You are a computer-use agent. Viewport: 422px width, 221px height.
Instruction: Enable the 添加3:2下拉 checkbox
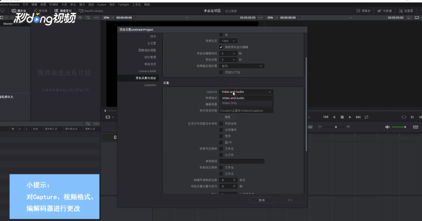(x=221, y=72)
